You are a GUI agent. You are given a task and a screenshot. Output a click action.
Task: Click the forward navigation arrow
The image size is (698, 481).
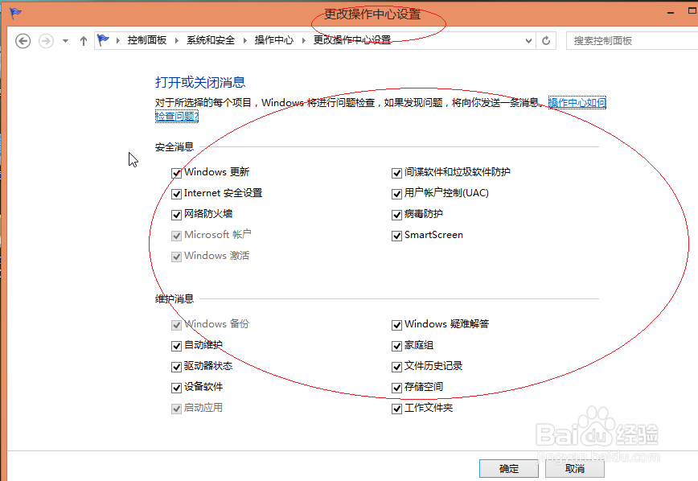pos(46,41)
